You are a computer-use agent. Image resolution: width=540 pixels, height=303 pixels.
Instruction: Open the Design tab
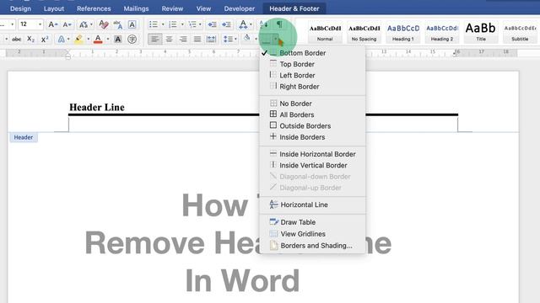click(20, 8)
